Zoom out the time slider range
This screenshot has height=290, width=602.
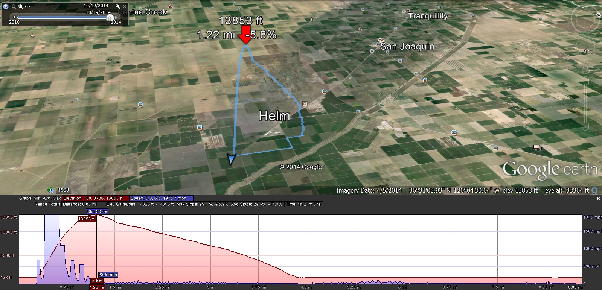tap(14, 6)
